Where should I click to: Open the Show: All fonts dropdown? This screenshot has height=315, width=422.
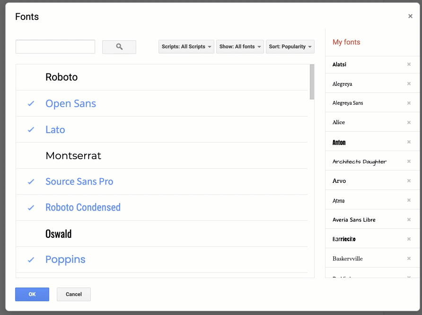click(240, 46)
